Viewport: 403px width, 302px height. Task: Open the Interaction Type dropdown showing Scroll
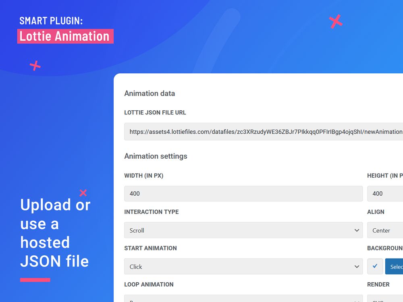click(243, 230)
